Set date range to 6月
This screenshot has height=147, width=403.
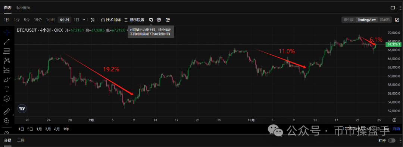coord(57,129)
